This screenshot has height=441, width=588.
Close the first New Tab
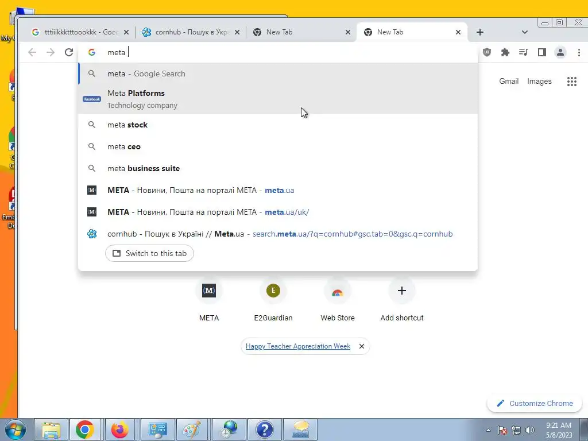point(348,32)
